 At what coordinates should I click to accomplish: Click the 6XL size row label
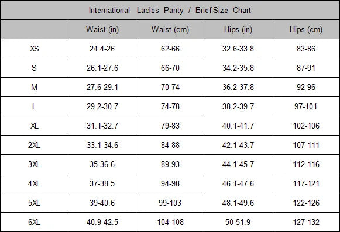pyautogui.click(x=35, y=222)
